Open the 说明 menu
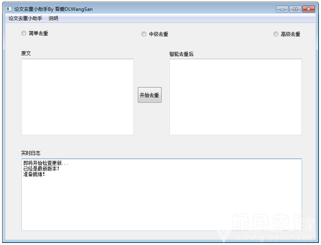Screen dimensions: 321x245 pyautogui.click(x=53, y=18)
